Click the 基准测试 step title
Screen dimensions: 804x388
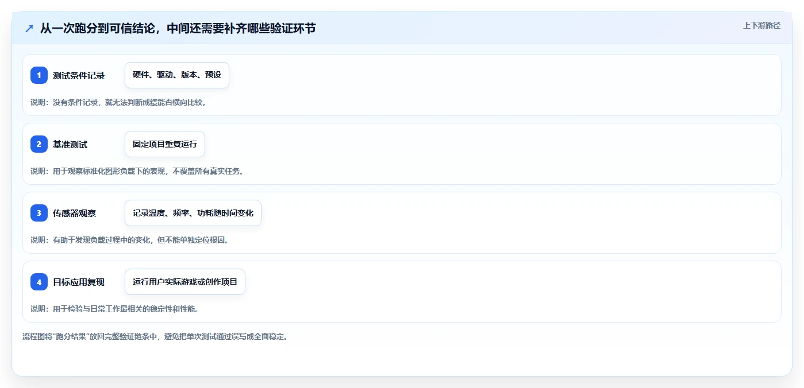[70, 144]
